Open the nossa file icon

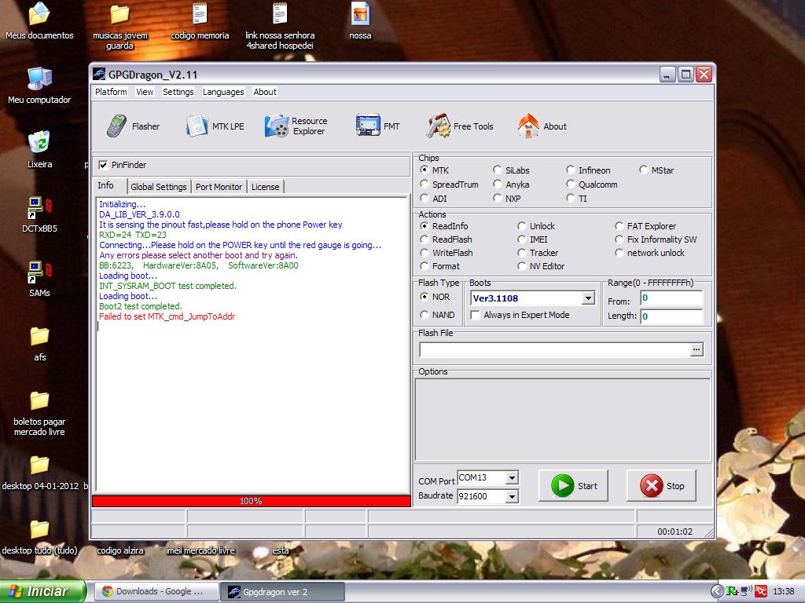tap(360, 22)
